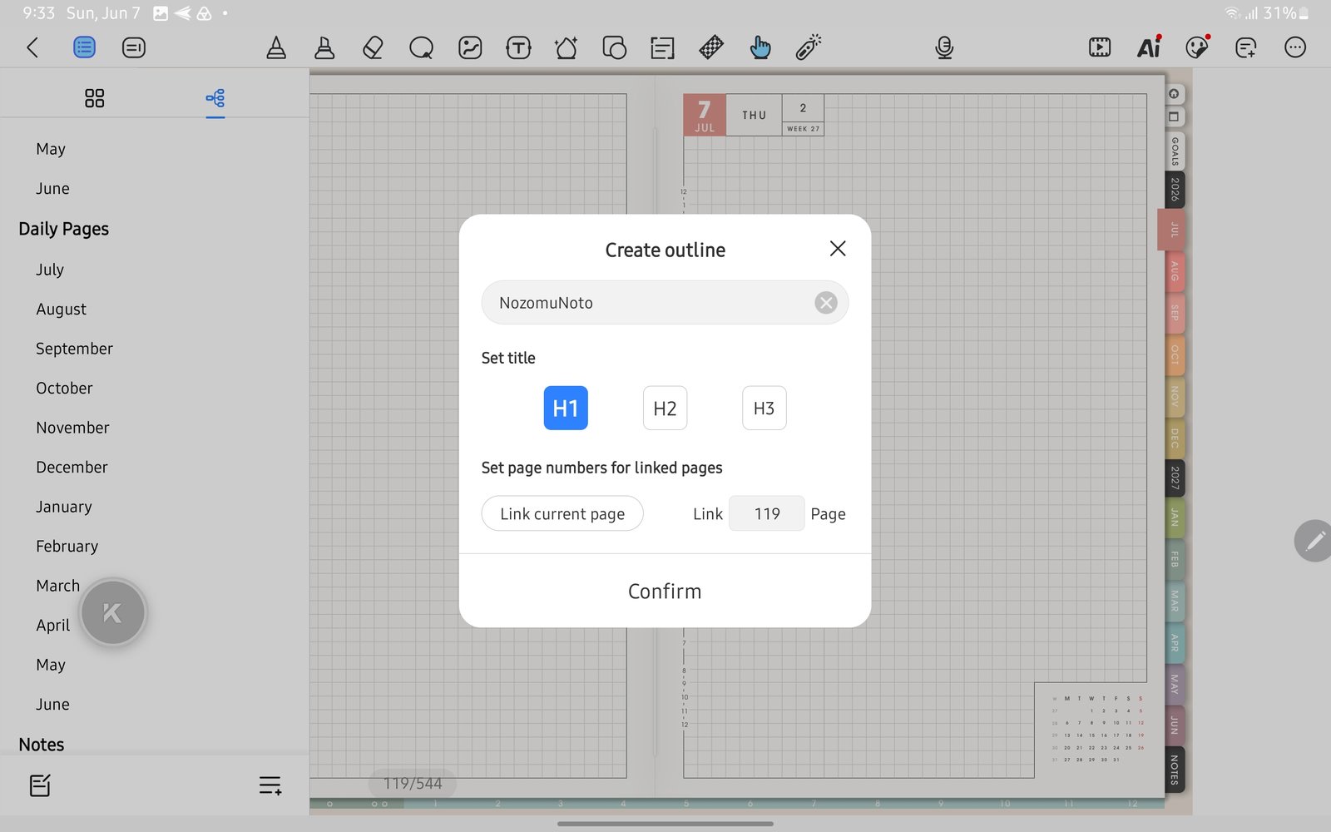This screenshot has width=1331, height=832.
Task: Add a new outline entry icon
Action: (x=270, y=785)
